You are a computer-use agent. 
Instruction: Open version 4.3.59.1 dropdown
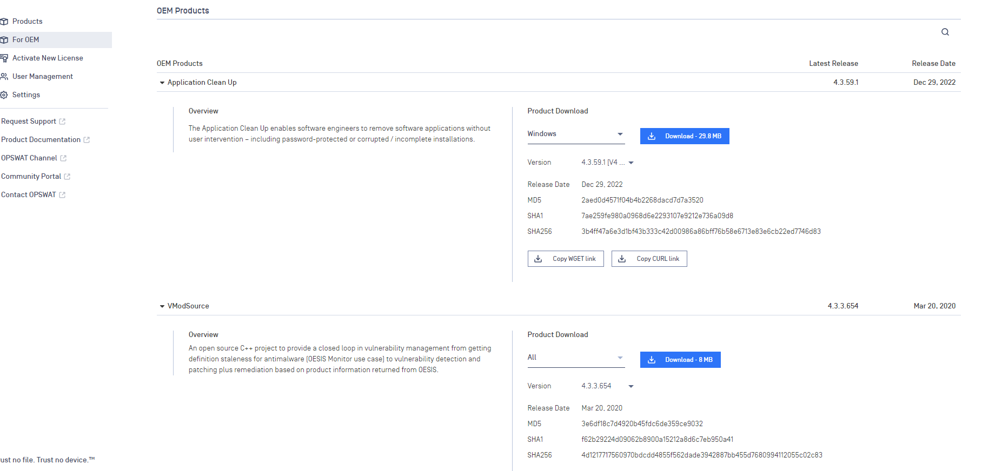click(x=607, y=163)
